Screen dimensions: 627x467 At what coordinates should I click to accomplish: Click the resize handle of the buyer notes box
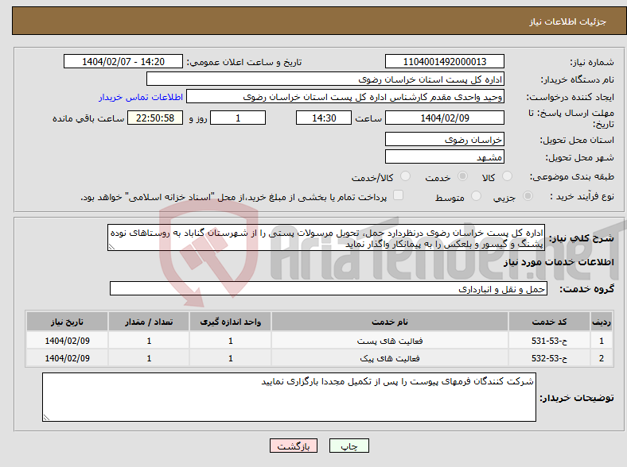pos(46,417)
